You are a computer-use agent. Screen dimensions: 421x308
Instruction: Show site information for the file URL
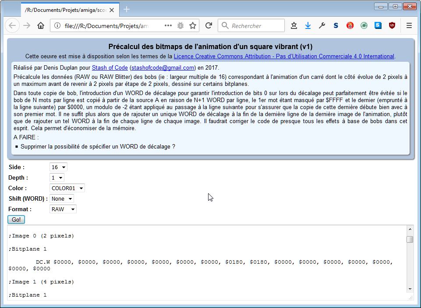(57, 26)
